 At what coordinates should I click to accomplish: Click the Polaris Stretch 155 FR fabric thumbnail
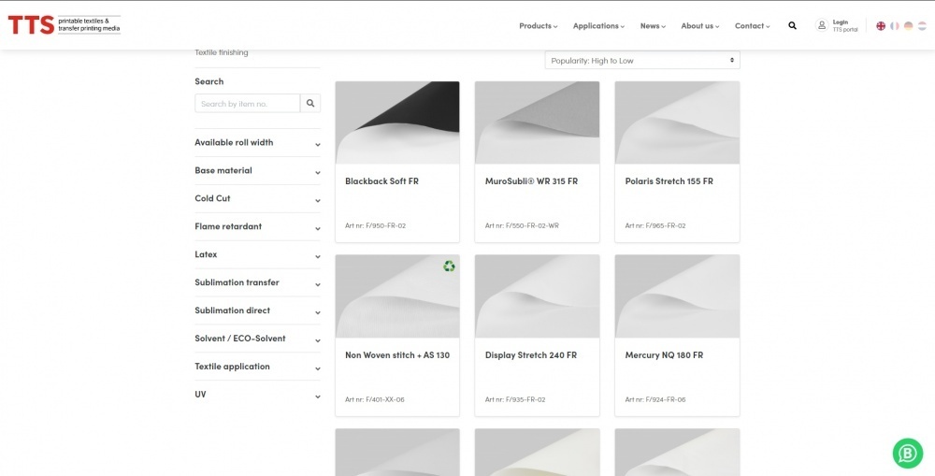click(x=677, y=123)
